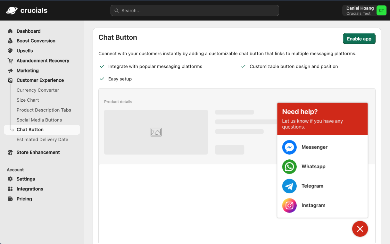
Task: Click the Telegram logo icon
Action: [x=289, y=186]
